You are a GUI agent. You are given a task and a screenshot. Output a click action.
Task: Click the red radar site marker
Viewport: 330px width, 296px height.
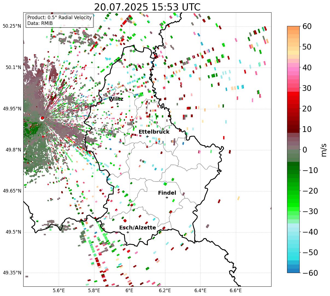42,118
